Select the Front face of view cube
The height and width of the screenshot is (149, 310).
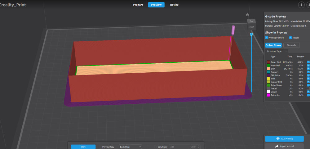pyautogui.click(x=251, y=27)
